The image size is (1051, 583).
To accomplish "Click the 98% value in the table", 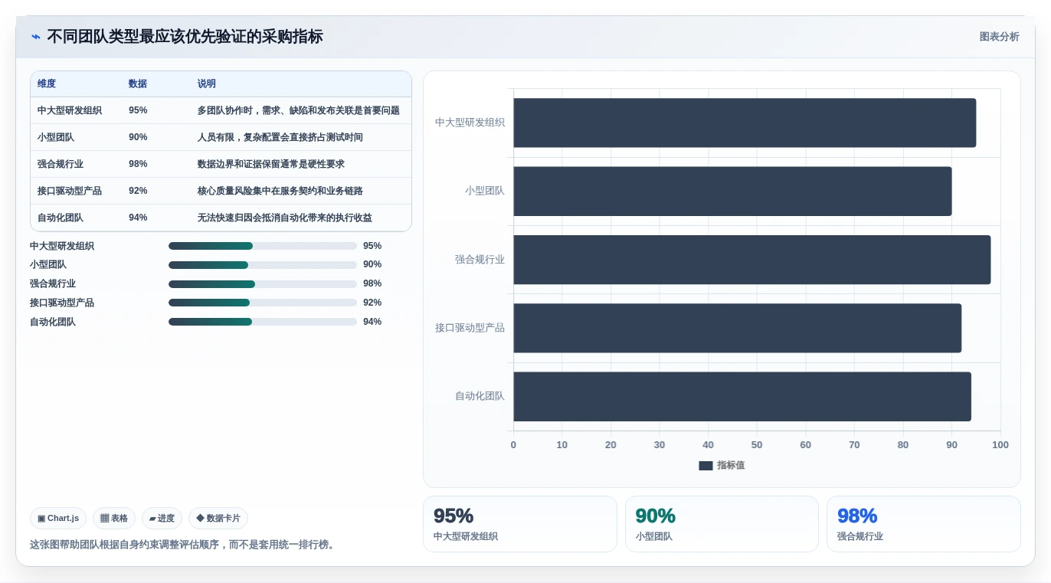I will tap(138, 164).
